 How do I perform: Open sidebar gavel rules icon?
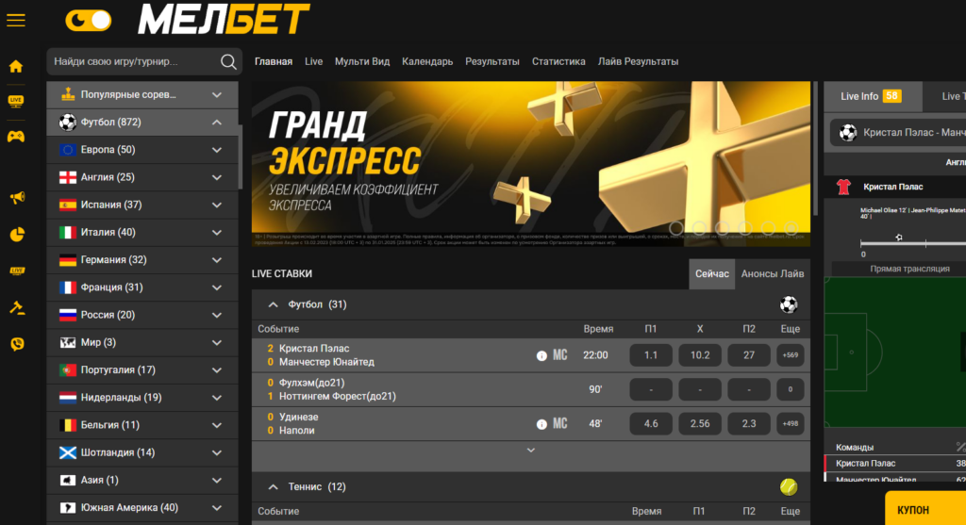tap(17, 307)
